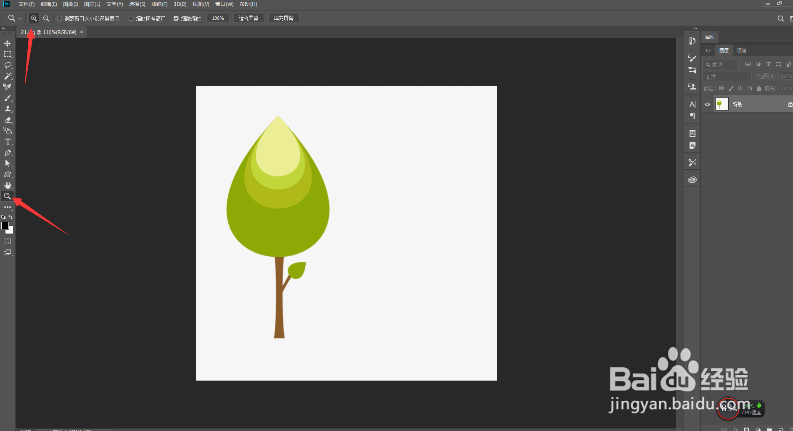
Task: Open the Zoom tool preset picker arrow
Action: 20,18
